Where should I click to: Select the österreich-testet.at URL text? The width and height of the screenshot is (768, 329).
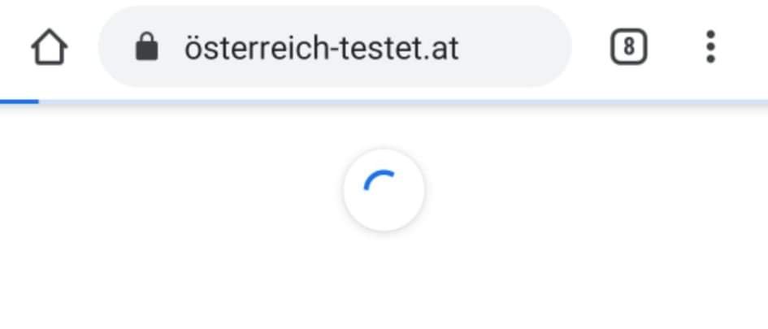click(x=321, y=48)
